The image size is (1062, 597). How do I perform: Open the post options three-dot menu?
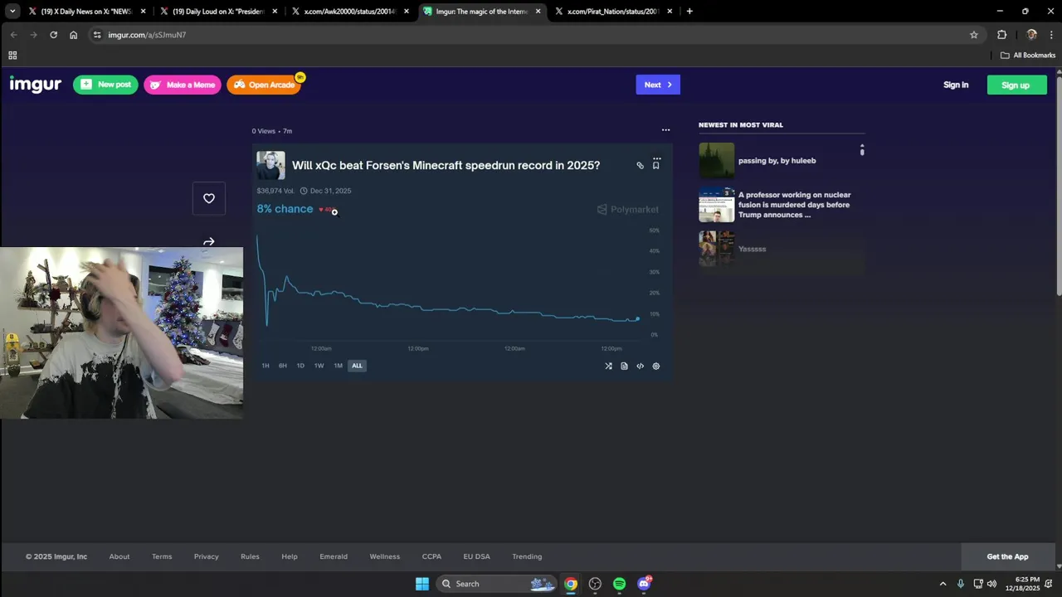click(x=665, y=130)
